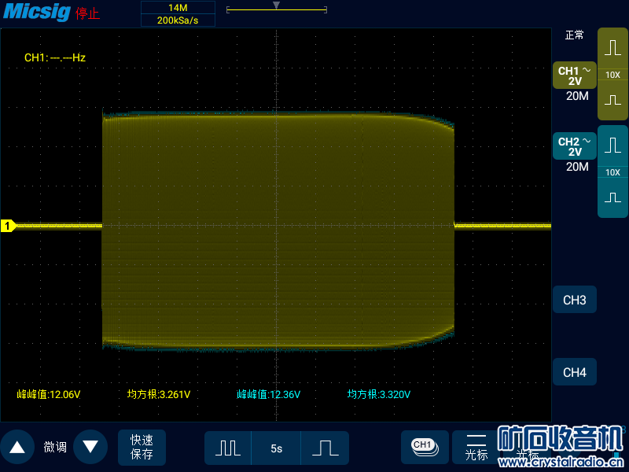Increase timebase with single wide pulse icon
Viewport: 629px width, 472px height.
325,448
